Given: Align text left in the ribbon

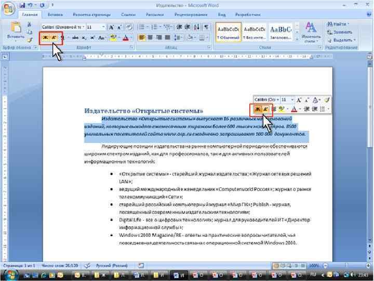Looking at the screenshot, I should coord(142,37).
